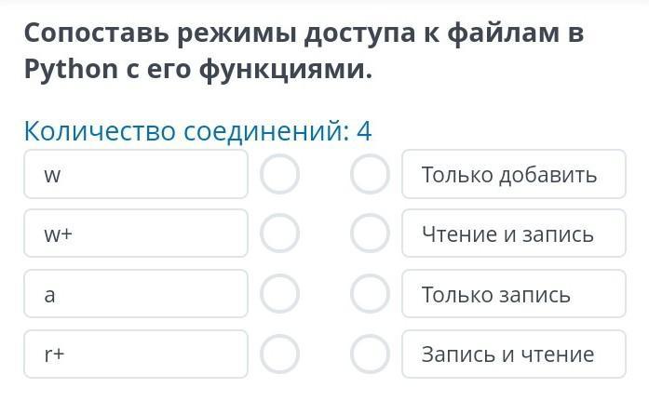Select the circle beside 'Запись и чтение'
The width and height of the screenshot is (649, 401).
[370, 354]
